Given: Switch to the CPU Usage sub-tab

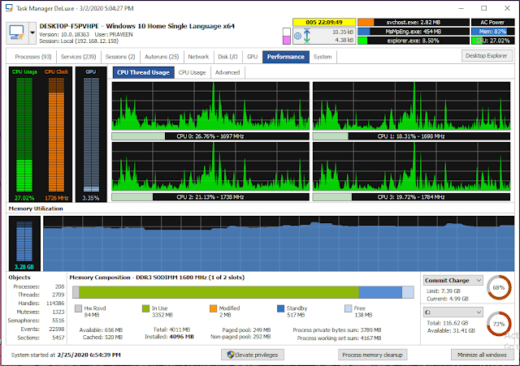Looking at the screenshot, I should [193, 72].
